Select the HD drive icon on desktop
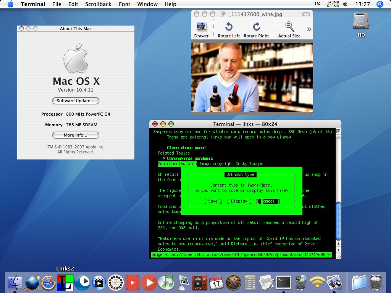Screen dimensions: 391x293 point(361,24)
